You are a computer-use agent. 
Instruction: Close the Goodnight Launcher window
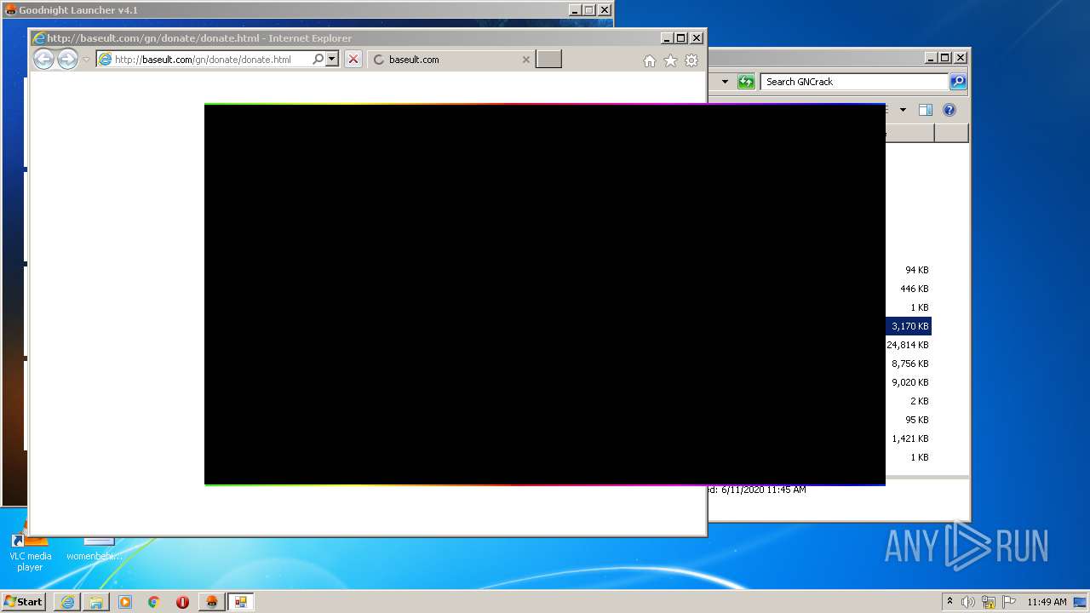click(x=605, y=10)
